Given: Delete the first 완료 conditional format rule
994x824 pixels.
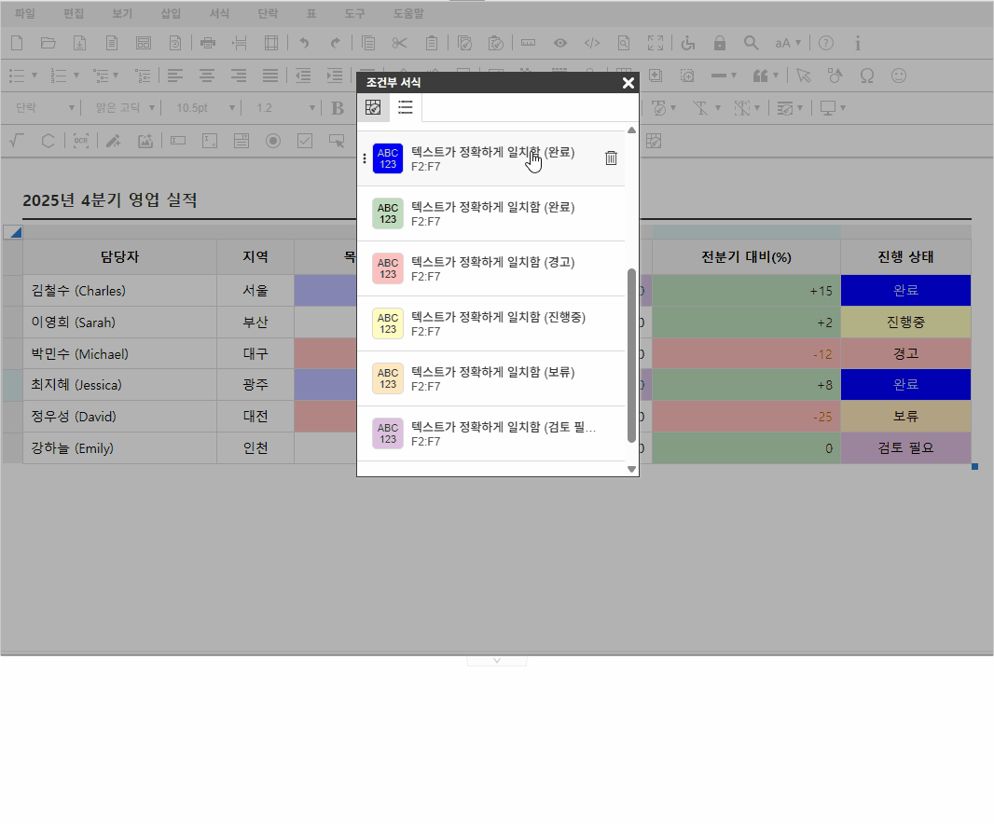Looking at the screenshot, I should click(611, 158).
